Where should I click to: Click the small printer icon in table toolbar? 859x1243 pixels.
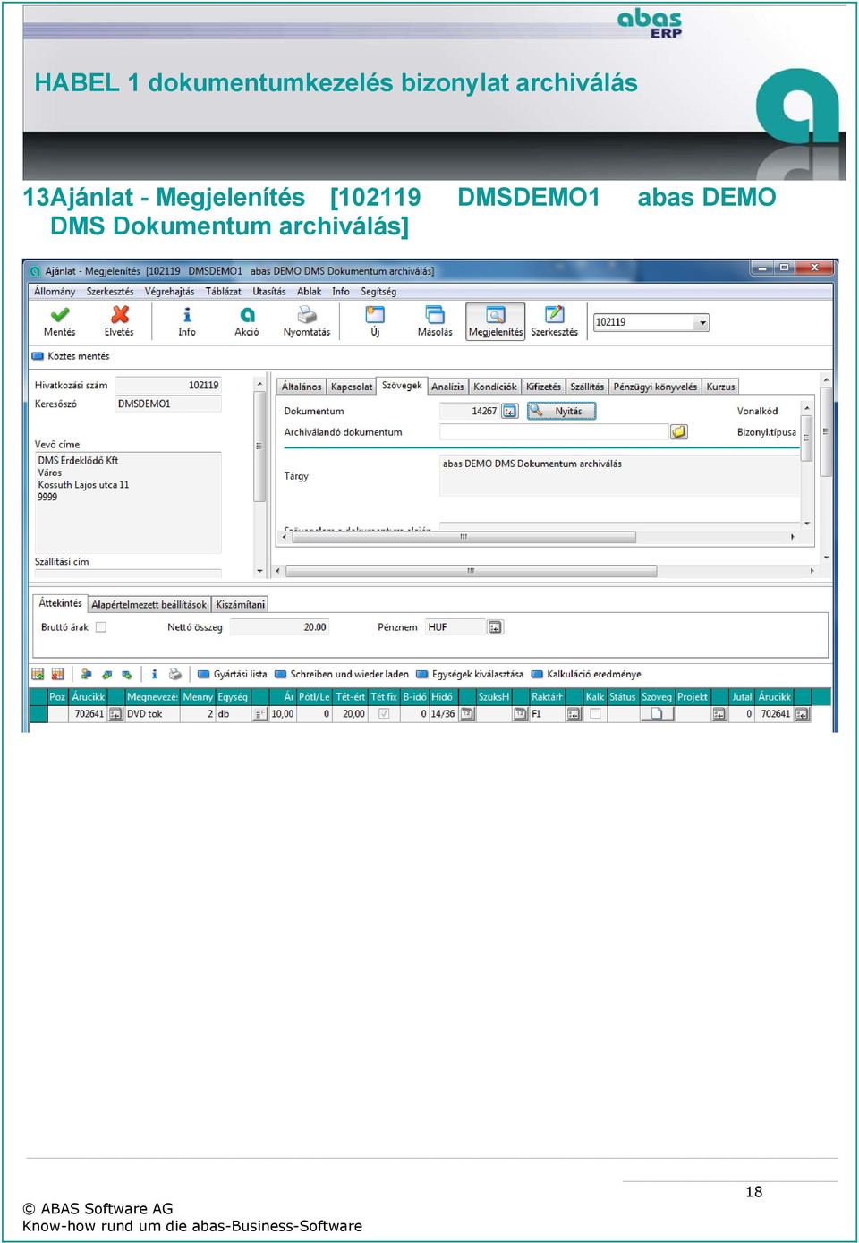coord(175,674)
